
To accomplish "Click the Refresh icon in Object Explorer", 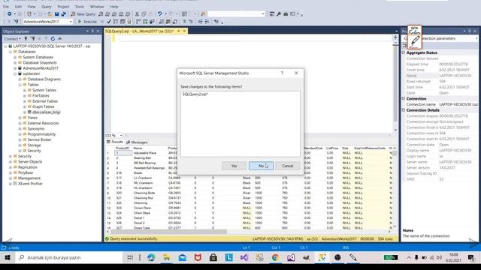I will pyautogui.click(x=53, y=39).
